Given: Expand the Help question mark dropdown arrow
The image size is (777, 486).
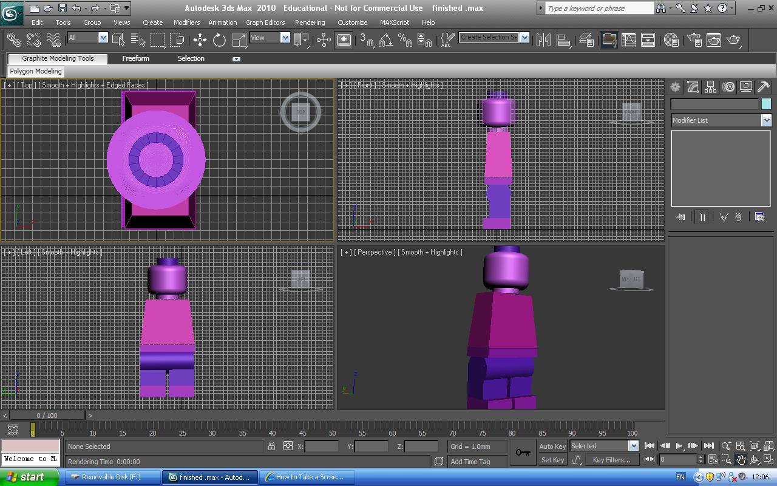Looking at the screenshot, I should click(731, 9).
